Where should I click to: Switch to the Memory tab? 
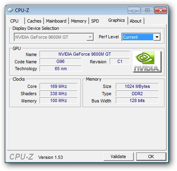[79, 21]
